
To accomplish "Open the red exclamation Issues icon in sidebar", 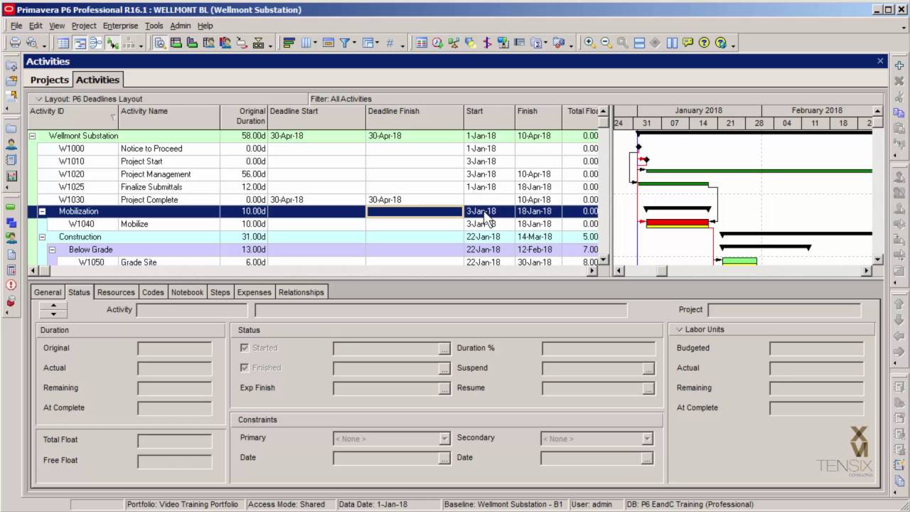I will point(11,285).
